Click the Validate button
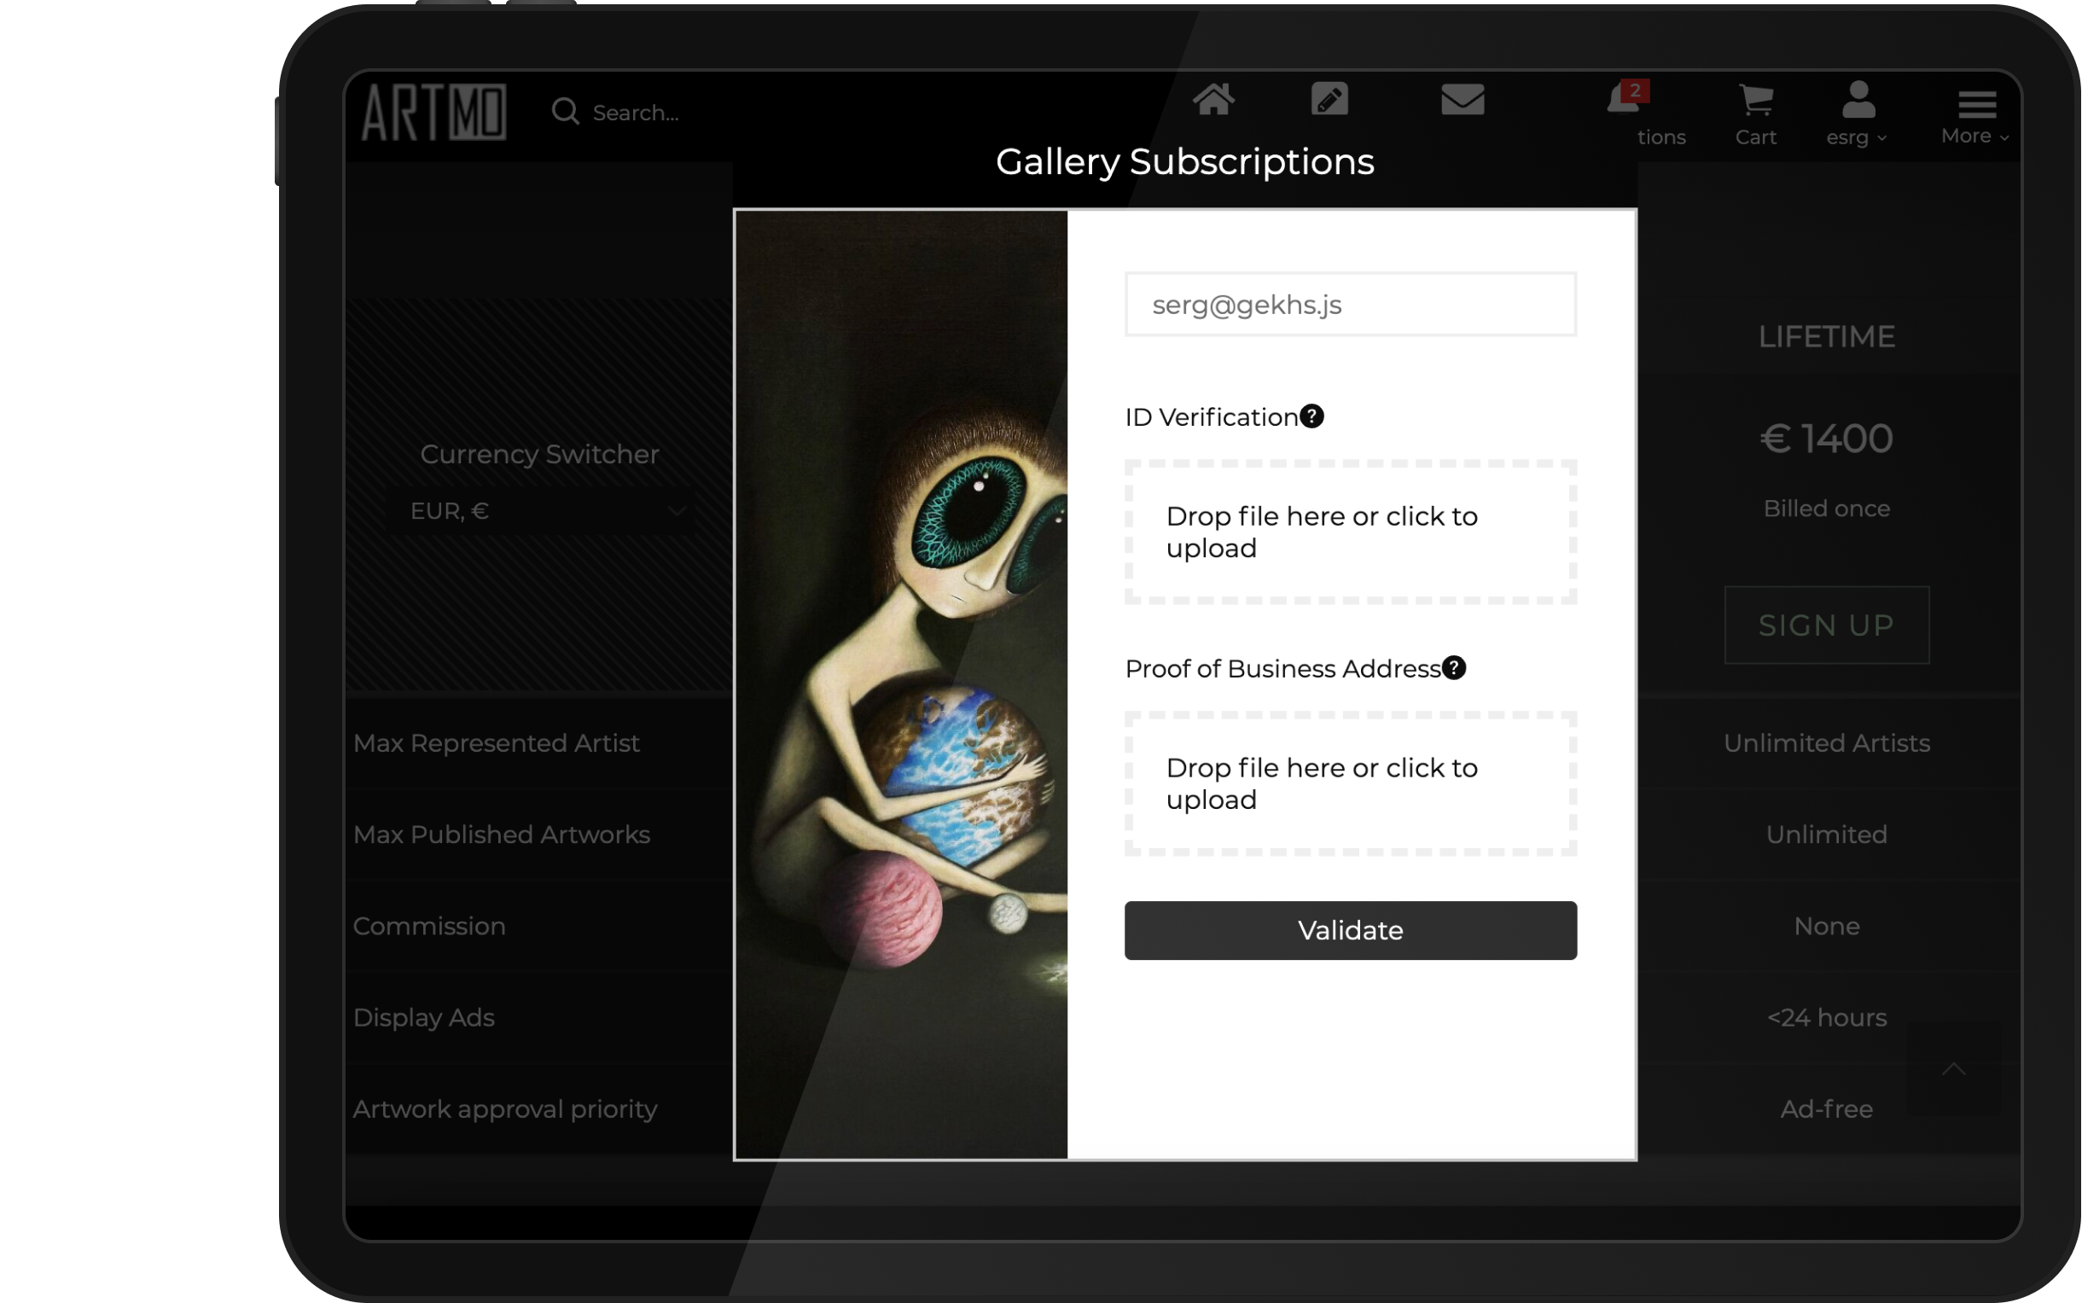 coord(1351,931)
